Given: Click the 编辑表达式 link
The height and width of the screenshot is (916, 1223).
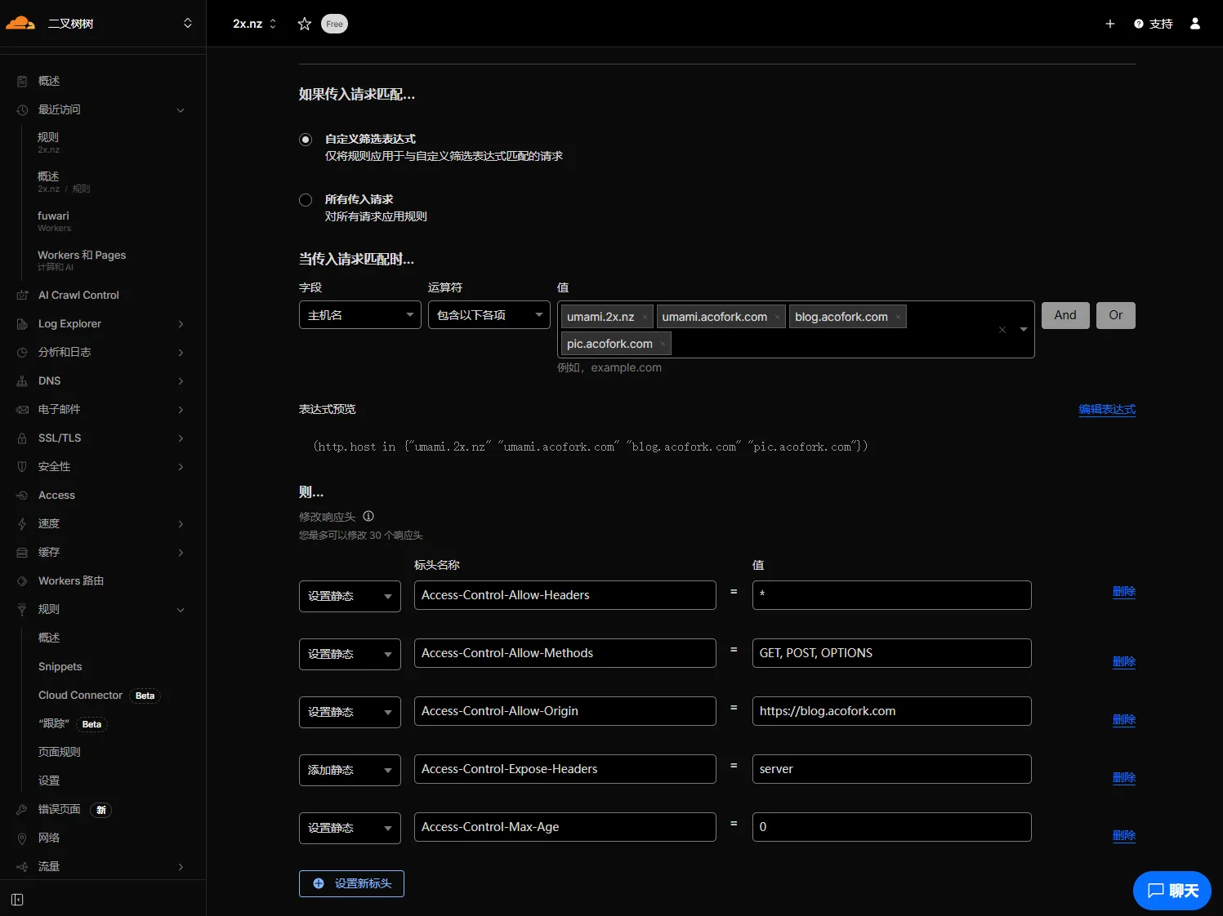Looking at the screenshot, I should [1106, 410].
